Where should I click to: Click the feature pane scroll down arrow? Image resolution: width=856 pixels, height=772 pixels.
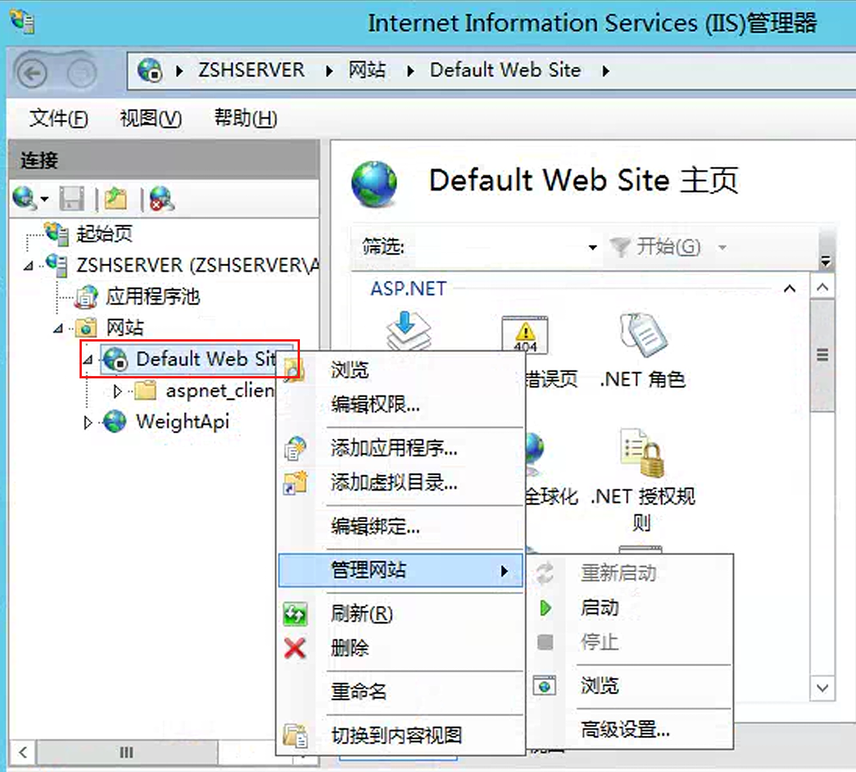822,688
